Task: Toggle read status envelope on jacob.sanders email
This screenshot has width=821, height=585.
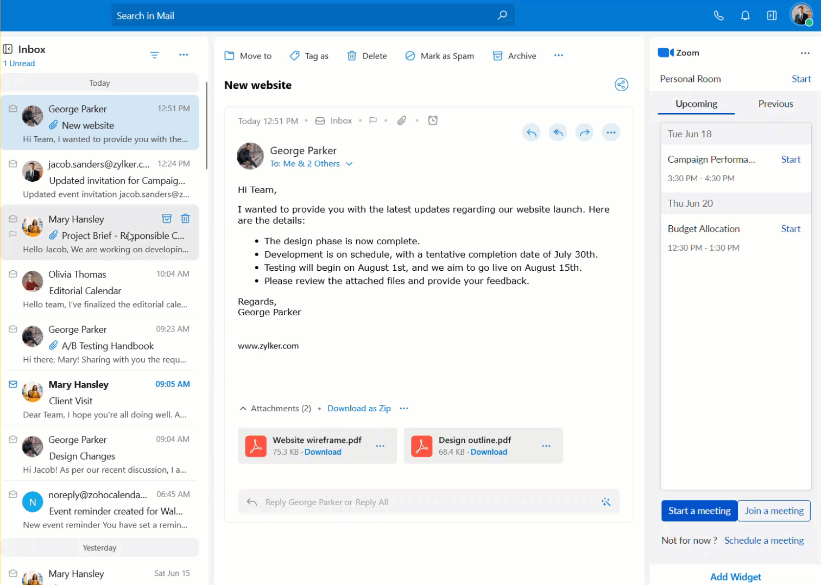Action: 13,164
